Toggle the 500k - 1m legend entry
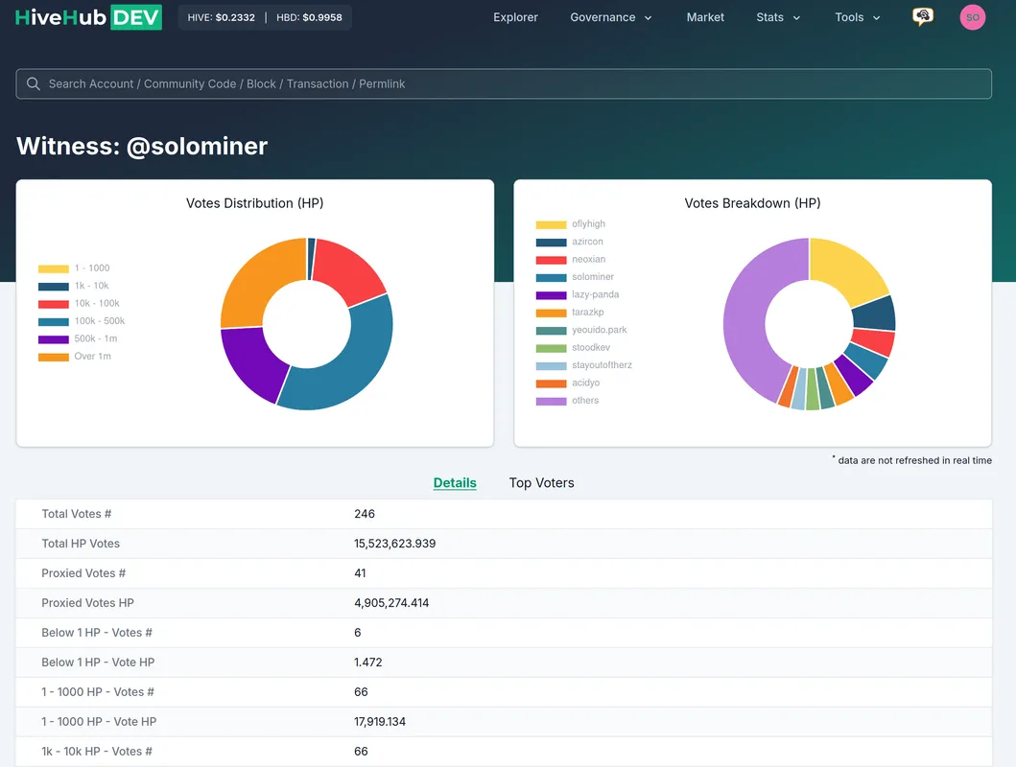 78,338
